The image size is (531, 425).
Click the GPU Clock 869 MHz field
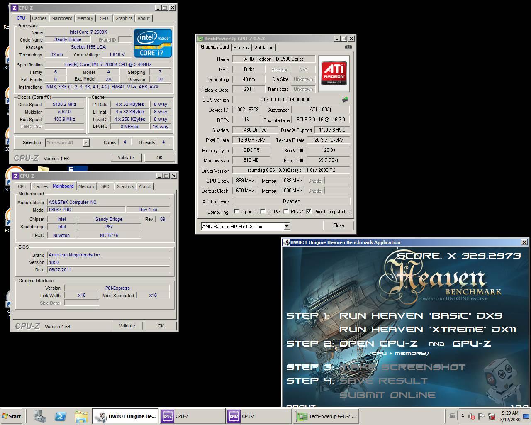[245, 181]
